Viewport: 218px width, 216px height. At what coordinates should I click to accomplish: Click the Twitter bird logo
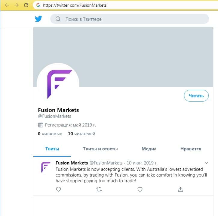[x=38, y=19]
